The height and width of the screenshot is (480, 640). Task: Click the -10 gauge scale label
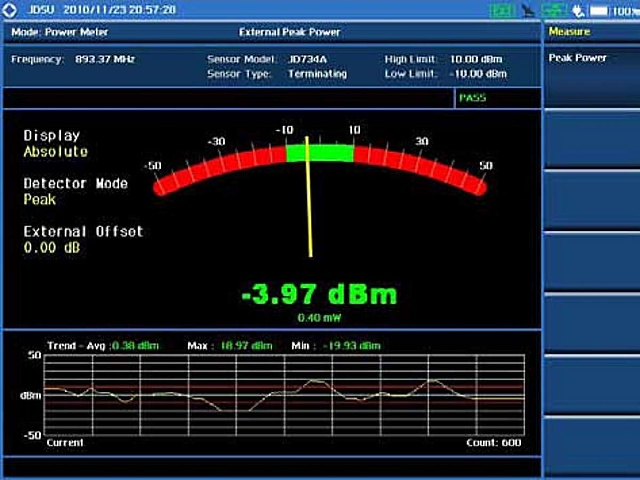coord(285,130)
